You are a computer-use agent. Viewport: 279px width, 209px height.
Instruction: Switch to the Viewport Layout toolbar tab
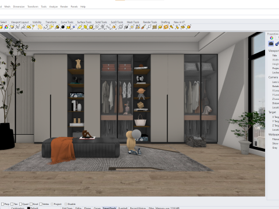coord(20,22)
